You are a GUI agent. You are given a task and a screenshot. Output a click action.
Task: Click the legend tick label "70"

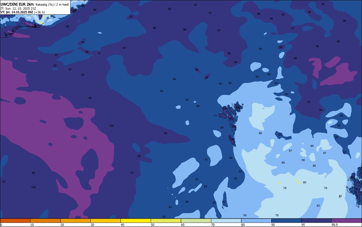[x=213, y=225]
